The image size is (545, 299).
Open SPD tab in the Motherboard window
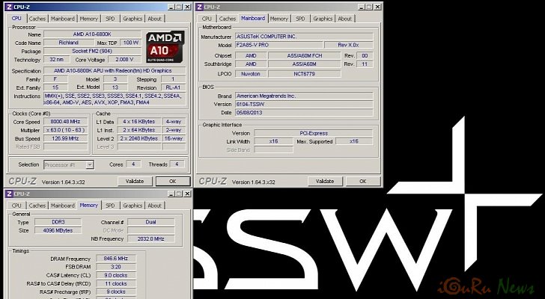299,19
